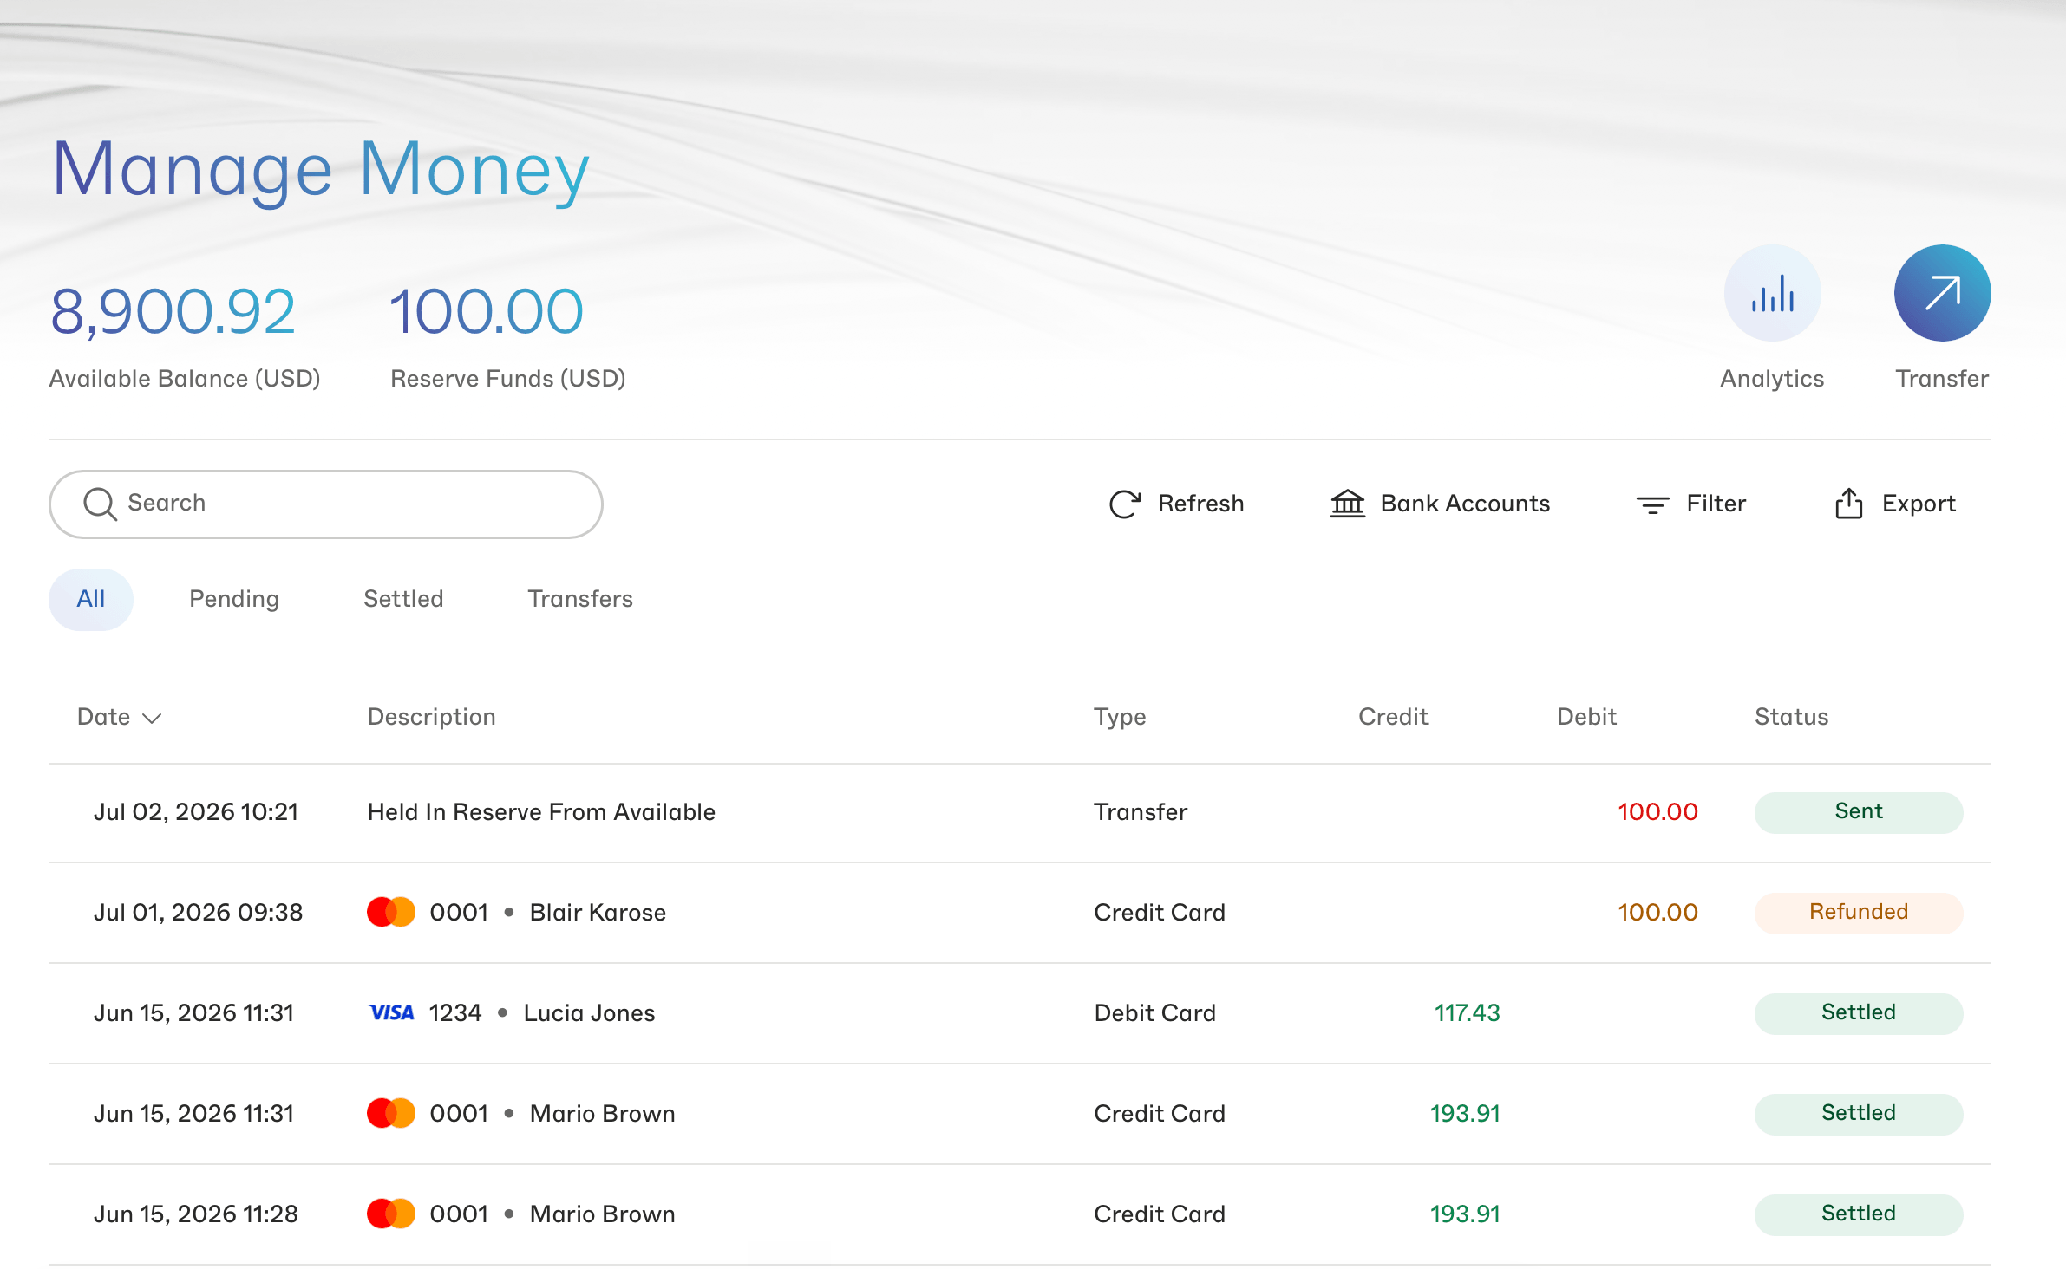2066x1269 pixels.
Task: Click the Bank Accounts building icon
Action: (1348, 504)
